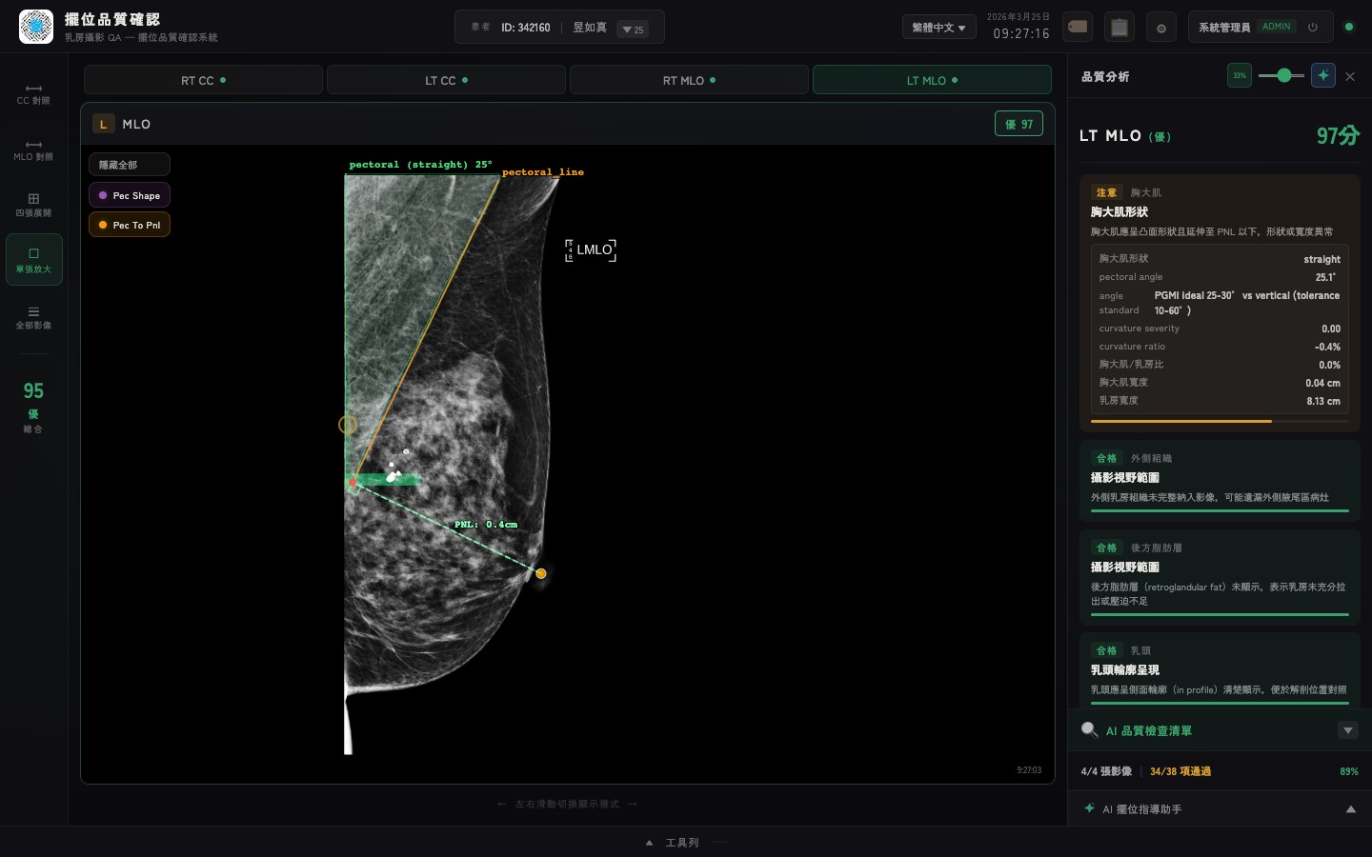
Task: Open settings gear in top bar
Action: click(1161, 28)
